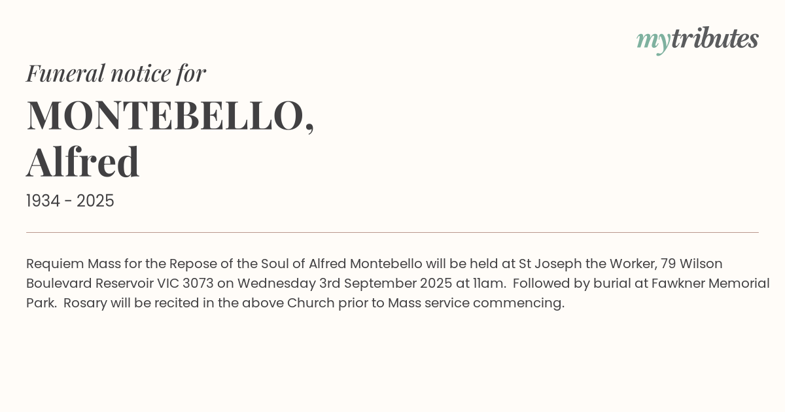The width and height of the screenshot is (785, 412).
Task: Click the word "Boulevard" in the address
Action: click(58, 284)
